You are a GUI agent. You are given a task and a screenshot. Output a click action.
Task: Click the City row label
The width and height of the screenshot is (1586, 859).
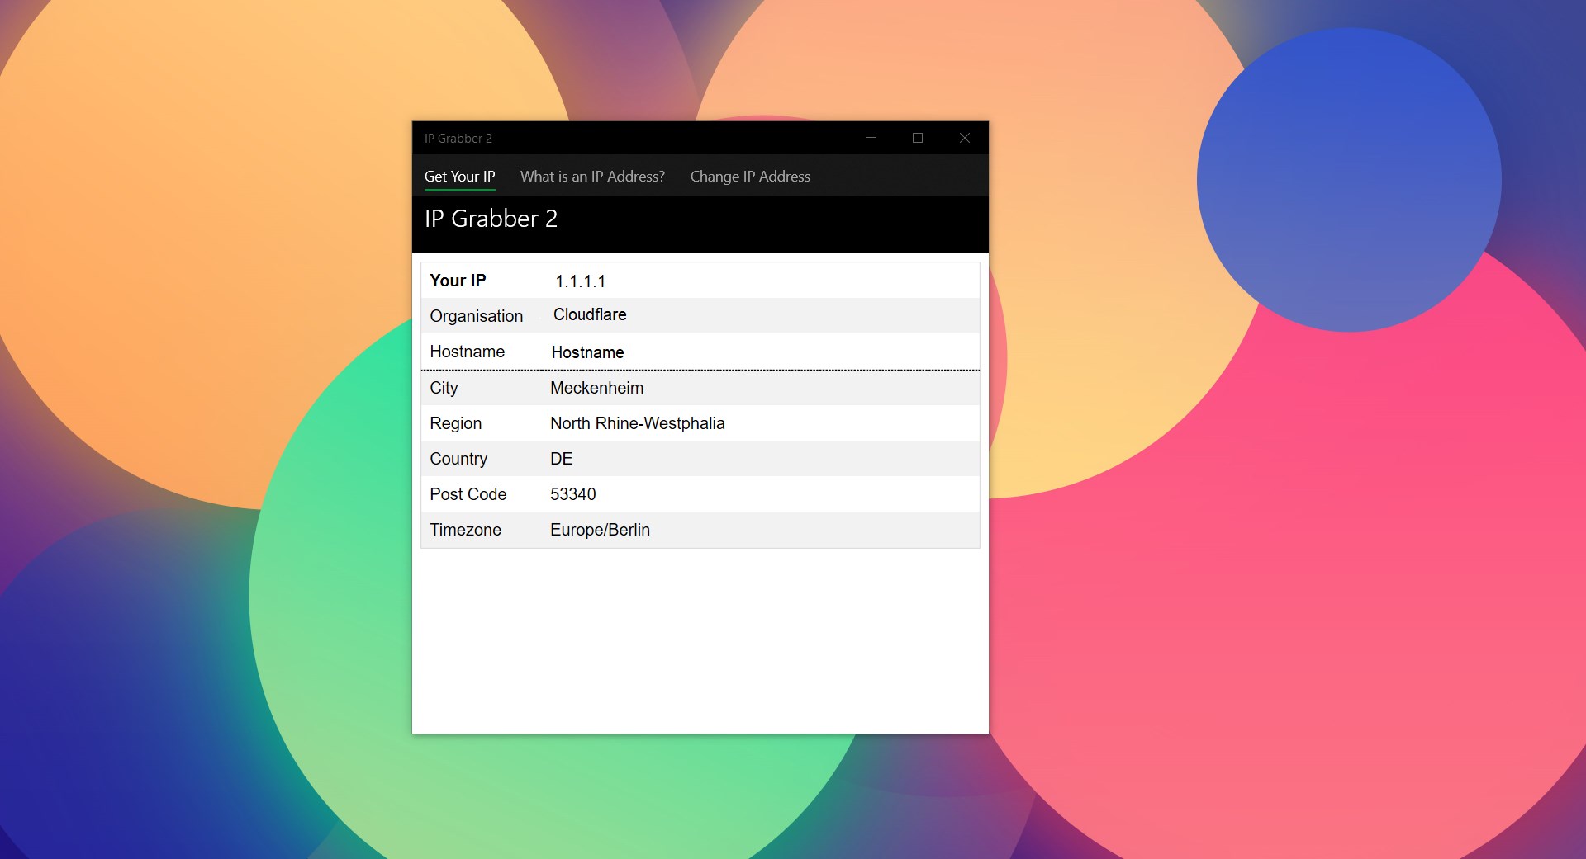tap(444, 388)
